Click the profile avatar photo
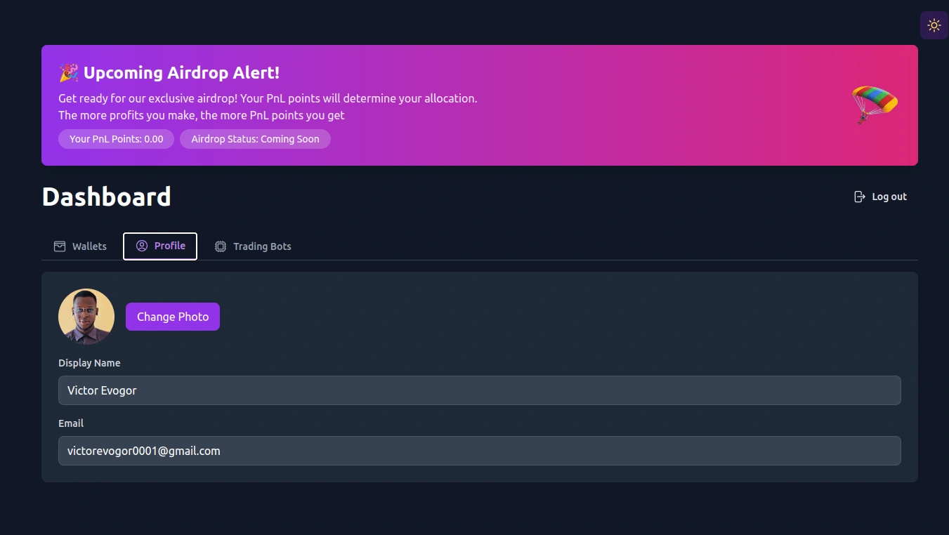The height and width of the screenshot is (535, 949). coord(86,317)
